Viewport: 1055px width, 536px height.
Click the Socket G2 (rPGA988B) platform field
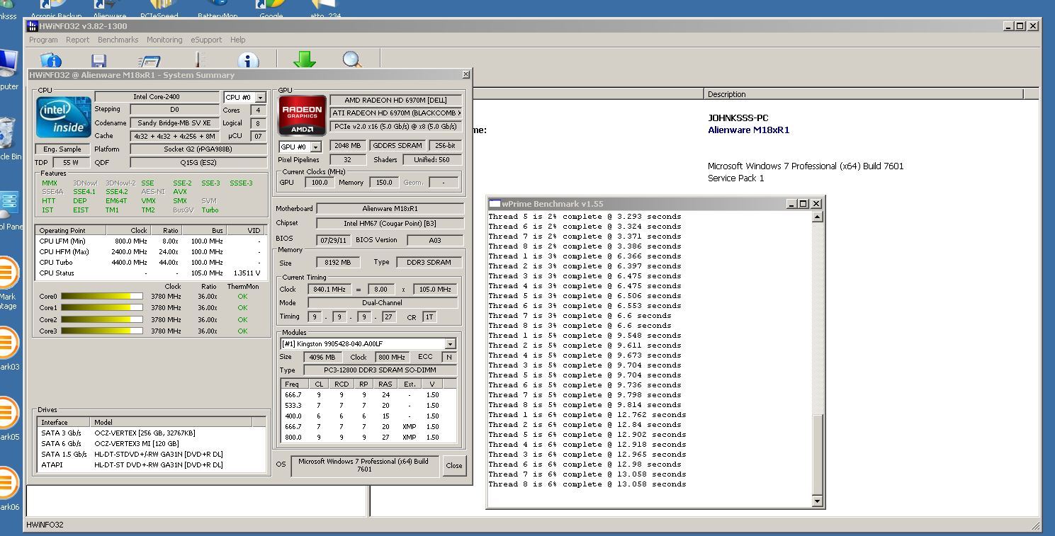198,149
